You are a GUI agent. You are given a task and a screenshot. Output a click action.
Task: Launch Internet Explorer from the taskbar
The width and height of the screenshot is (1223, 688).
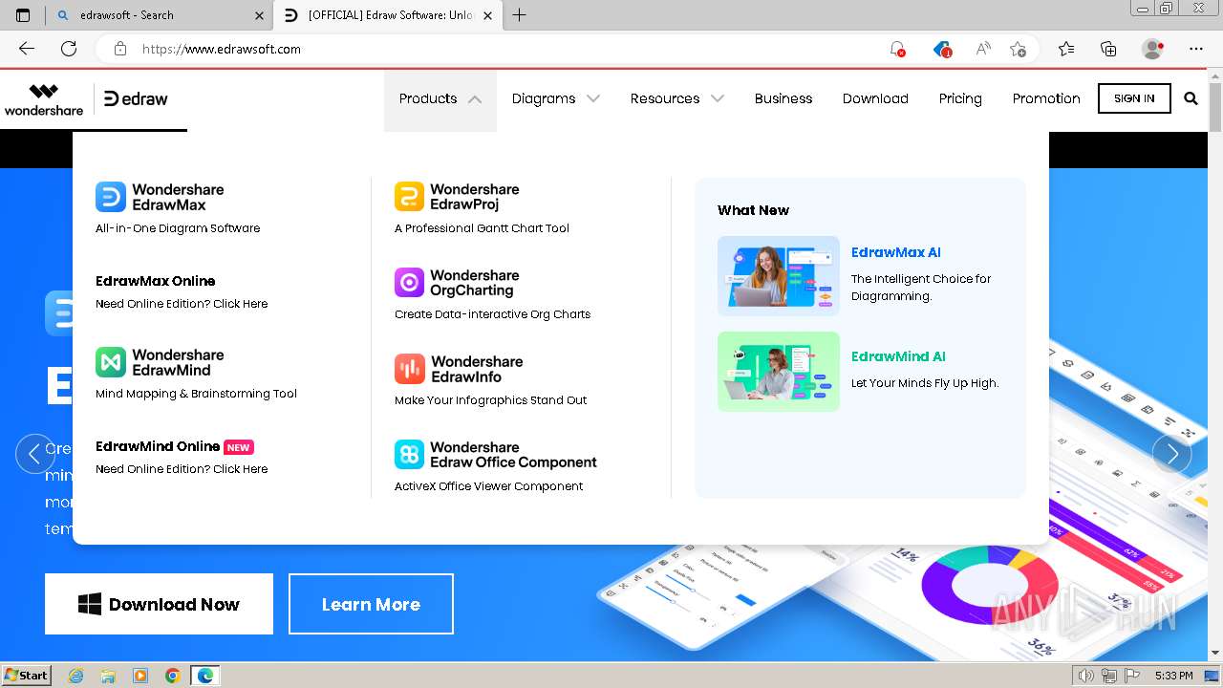click(x=75, y=676)
